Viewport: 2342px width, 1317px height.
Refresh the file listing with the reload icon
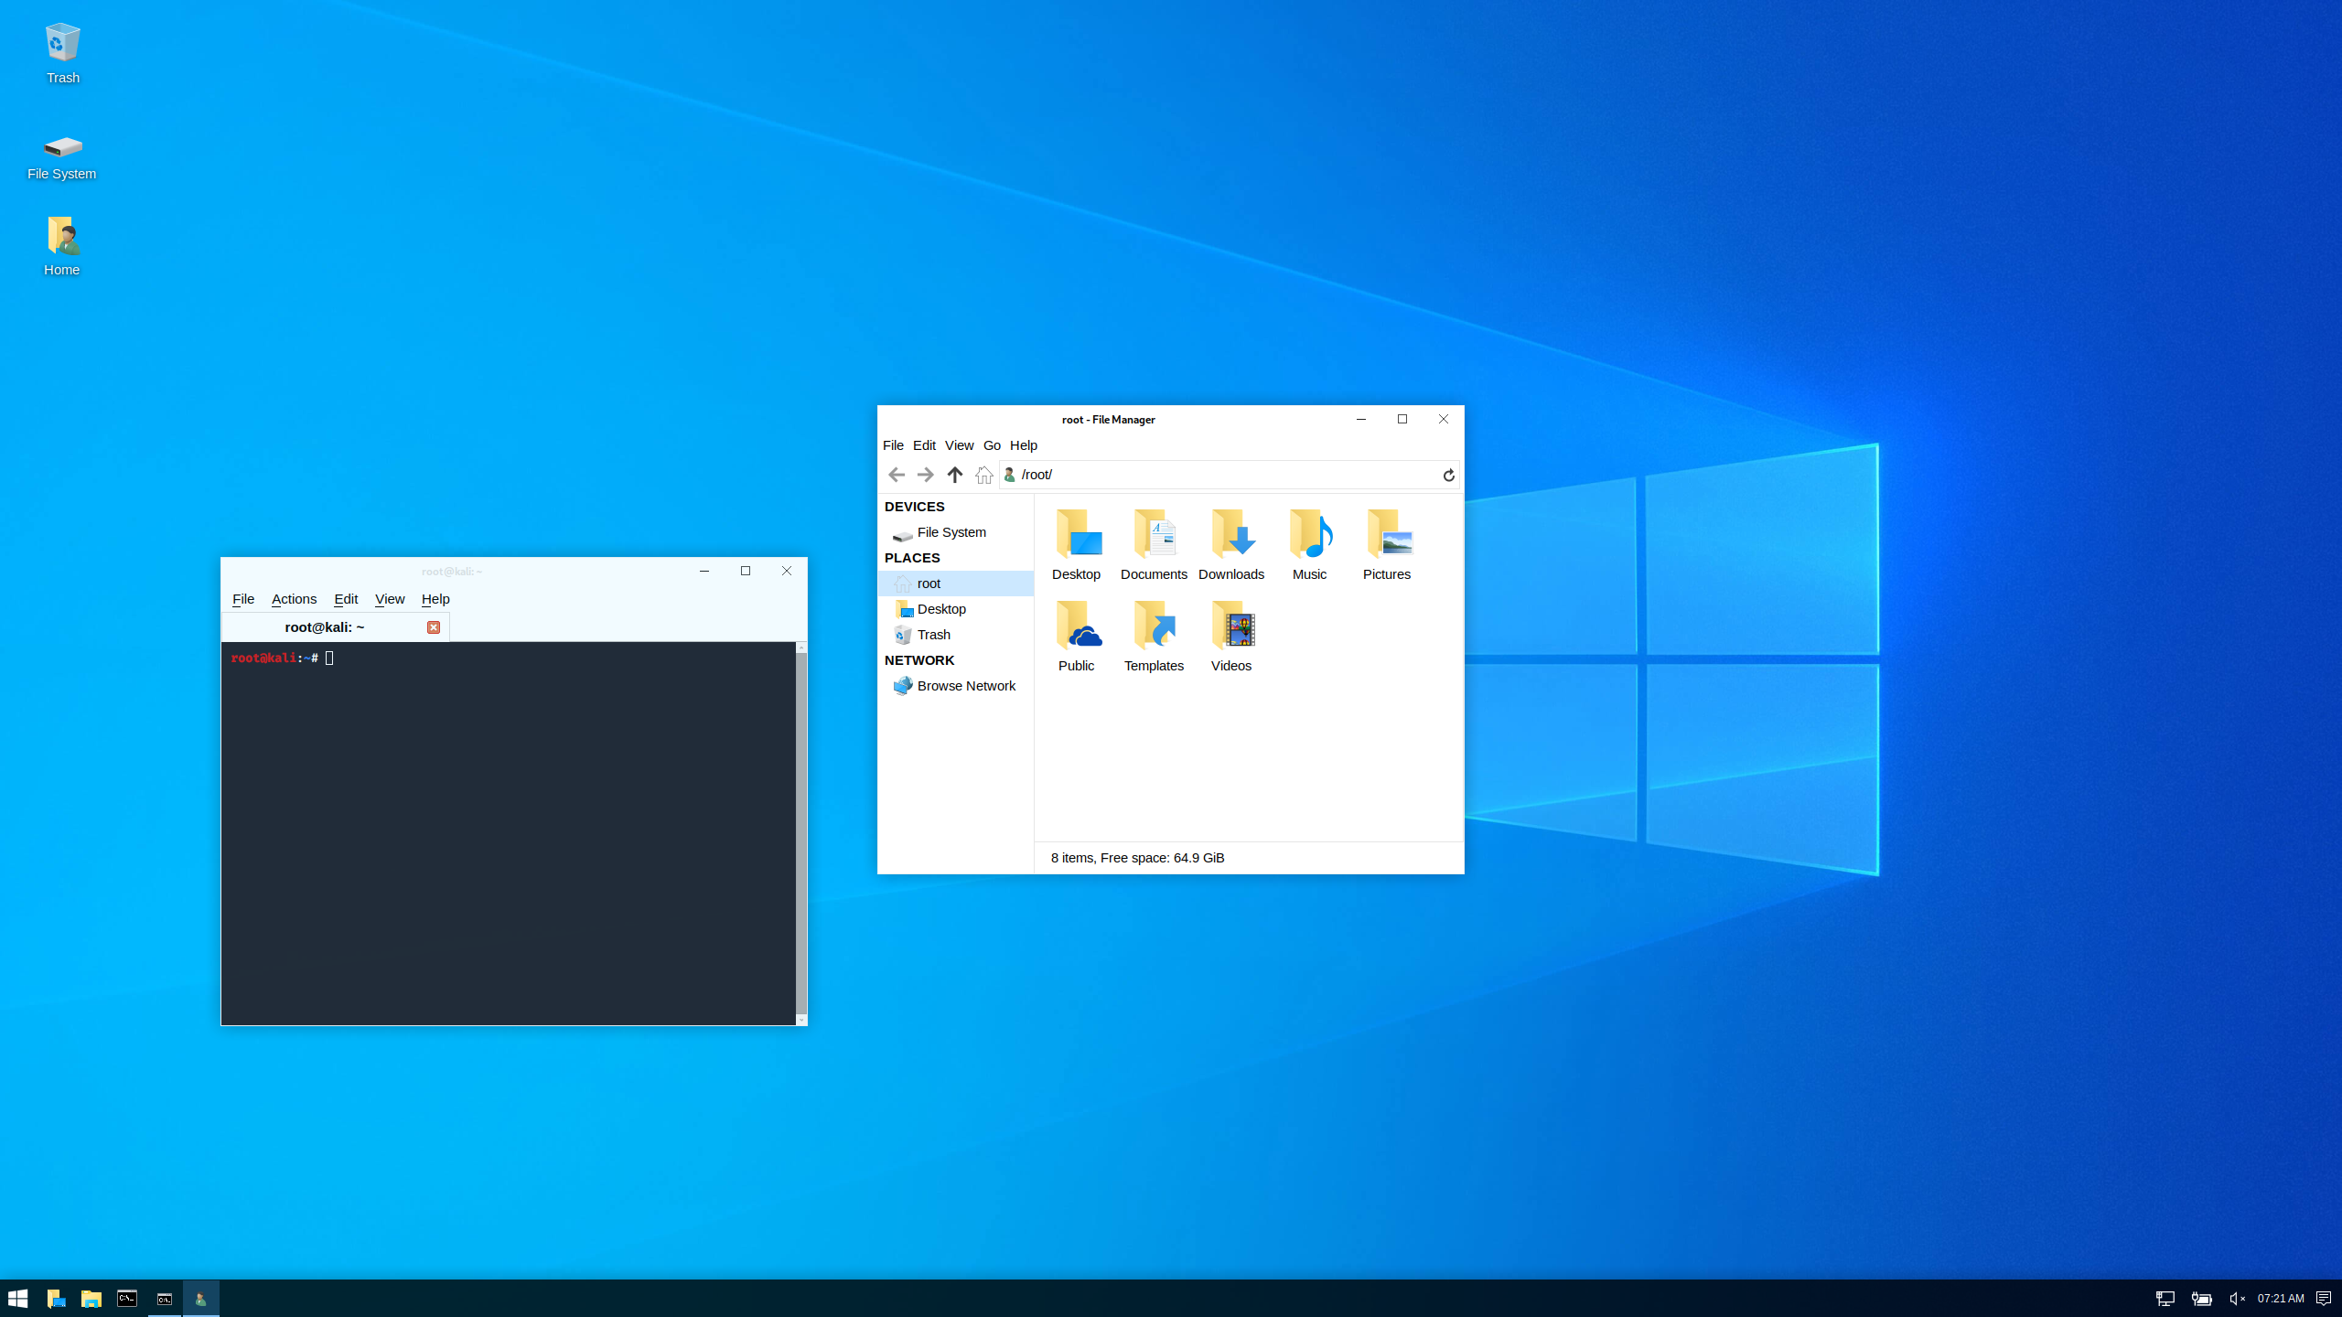pos(1448,475)
